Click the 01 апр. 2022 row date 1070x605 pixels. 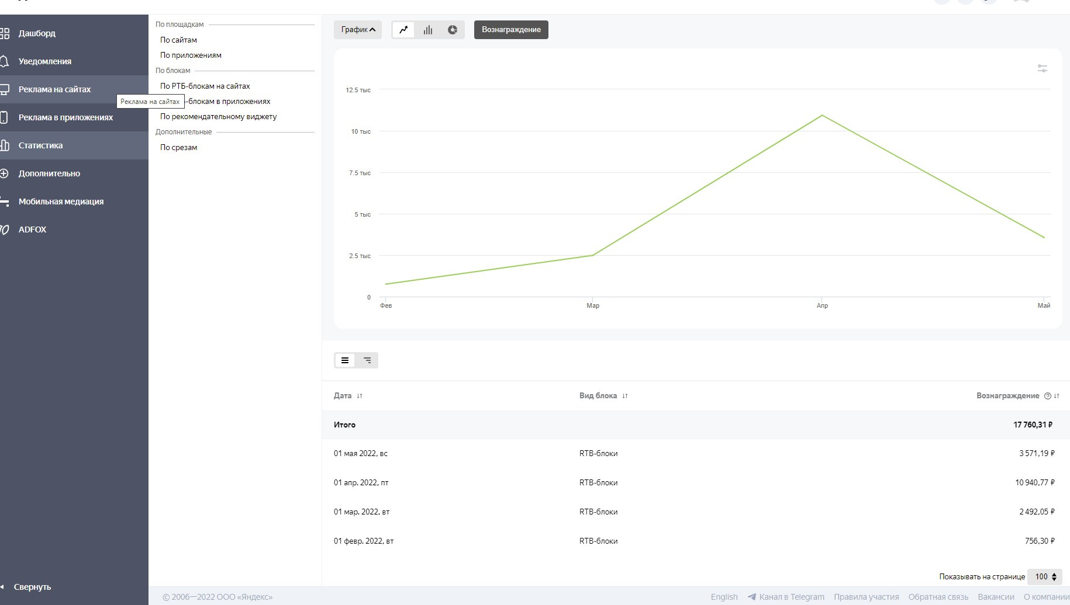click(361, 482)
